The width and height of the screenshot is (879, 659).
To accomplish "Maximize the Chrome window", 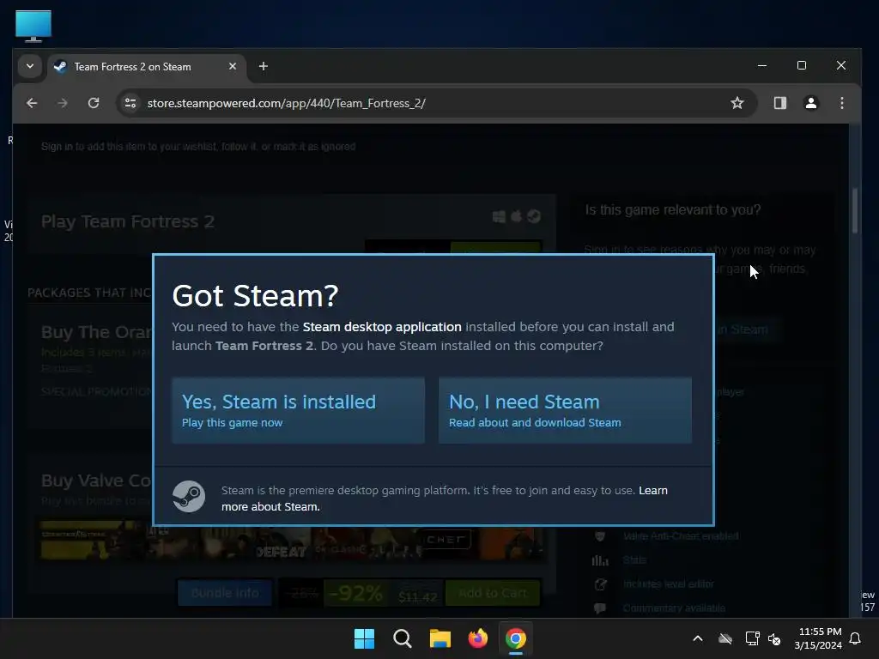I will (802, 65).
